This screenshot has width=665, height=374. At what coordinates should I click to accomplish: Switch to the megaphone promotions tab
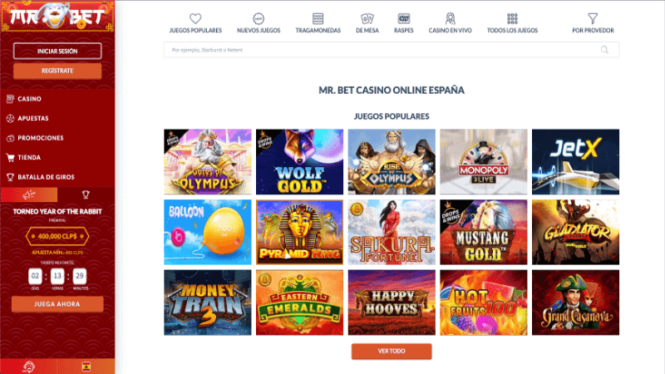[x=29, y=194]
